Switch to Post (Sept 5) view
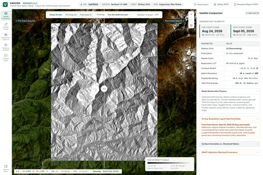 86,15
